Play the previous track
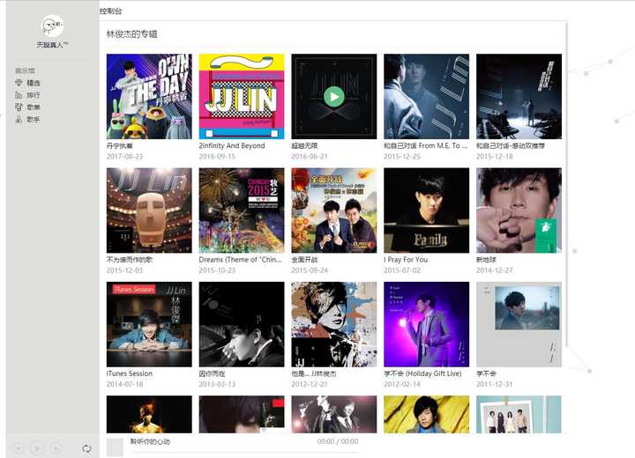 (19, 448)
